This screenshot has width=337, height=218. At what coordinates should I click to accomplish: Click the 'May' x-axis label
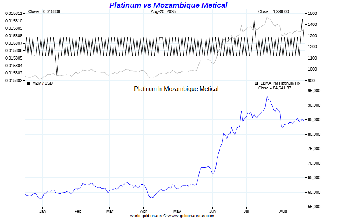tap(177, 211)
